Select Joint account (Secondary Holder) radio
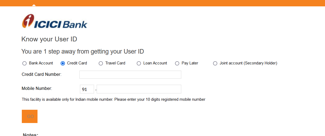This screenshot has height=136, width=325. click(215, 63)
